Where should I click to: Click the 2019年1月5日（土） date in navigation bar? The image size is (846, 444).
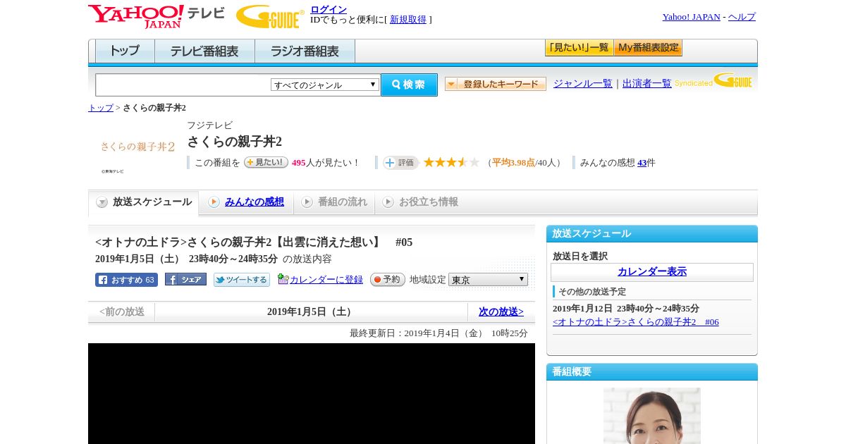tap(311, 312)
